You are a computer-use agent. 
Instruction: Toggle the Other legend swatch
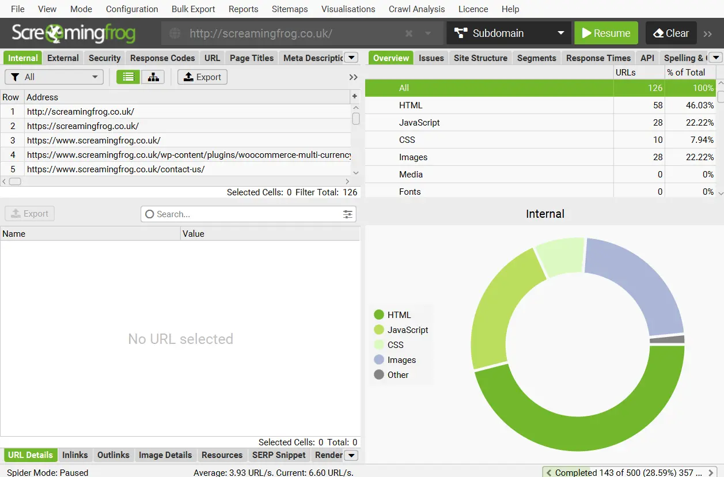[379, 374]
